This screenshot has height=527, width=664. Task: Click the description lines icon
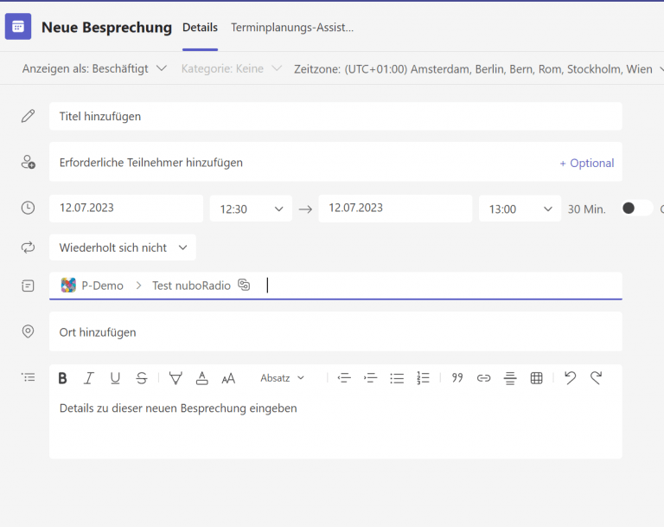(x=29, y=377)
